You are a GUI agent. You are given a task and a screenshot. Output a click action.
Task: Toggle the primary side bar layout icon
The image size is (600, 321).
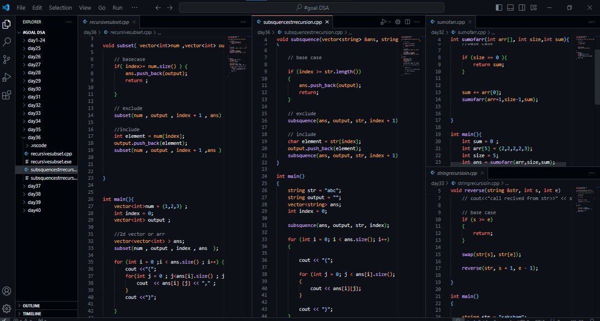498,8
